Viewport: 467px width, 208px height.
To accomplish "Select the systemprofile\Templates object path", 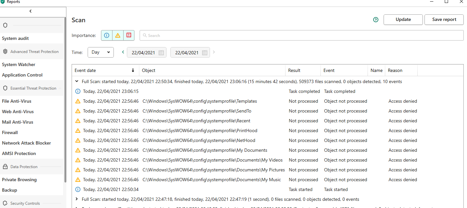I will [200, 101].
